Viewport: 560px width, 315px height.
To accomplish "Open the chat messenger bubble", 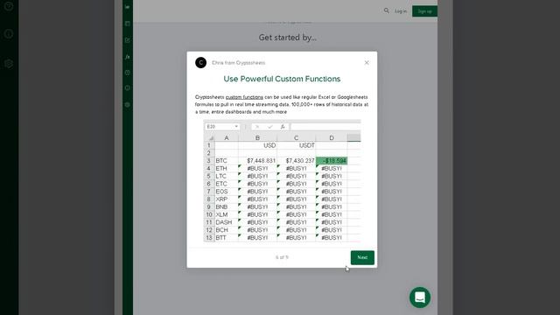I will [x=420, y=297].
